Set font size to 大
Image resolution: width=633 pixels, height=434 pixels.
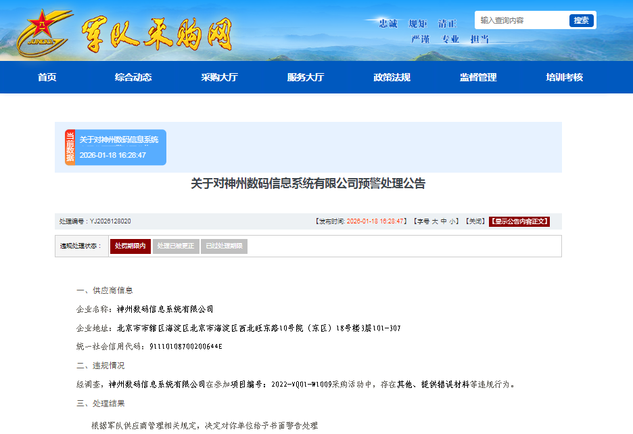click(435, 221)
